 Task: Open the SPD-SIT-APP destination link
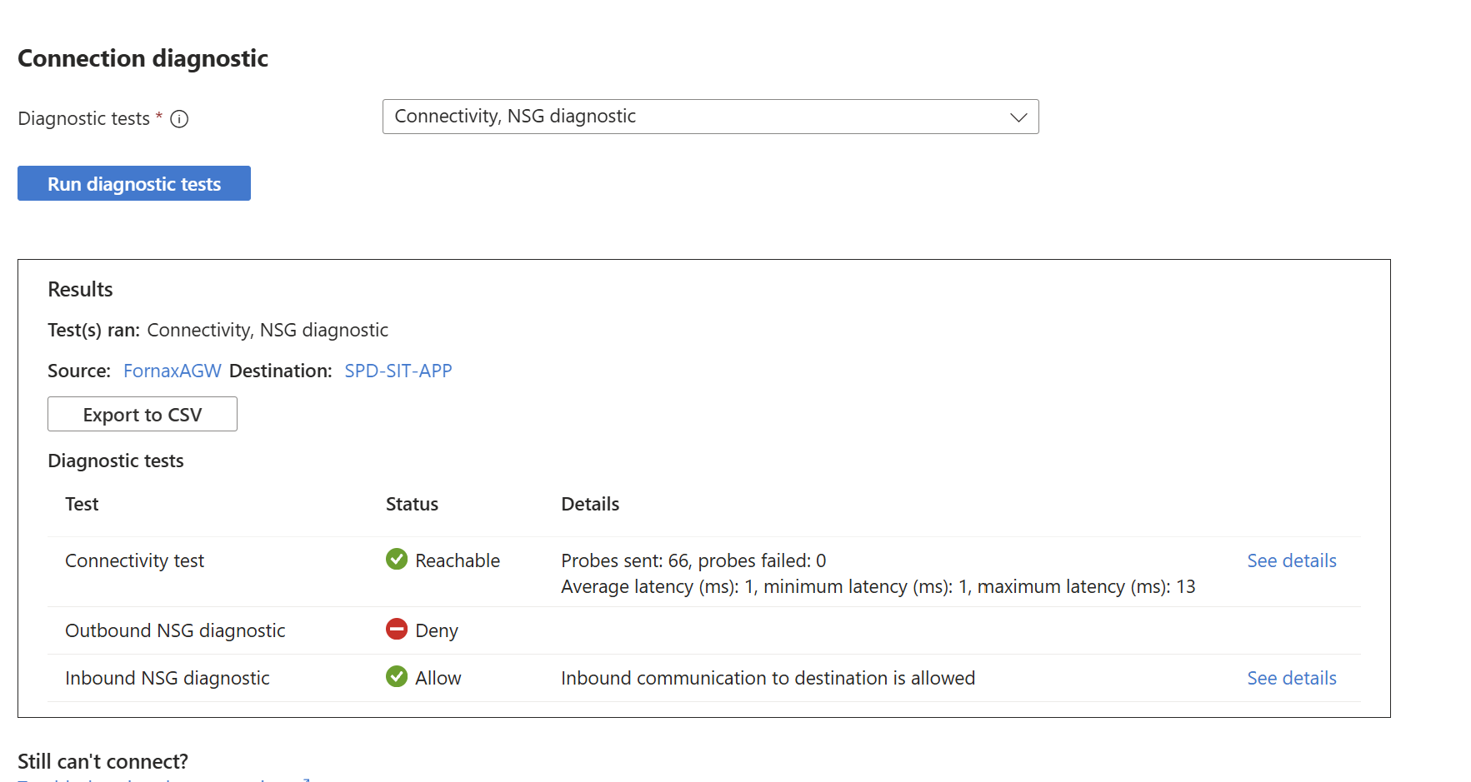(398, 371)
